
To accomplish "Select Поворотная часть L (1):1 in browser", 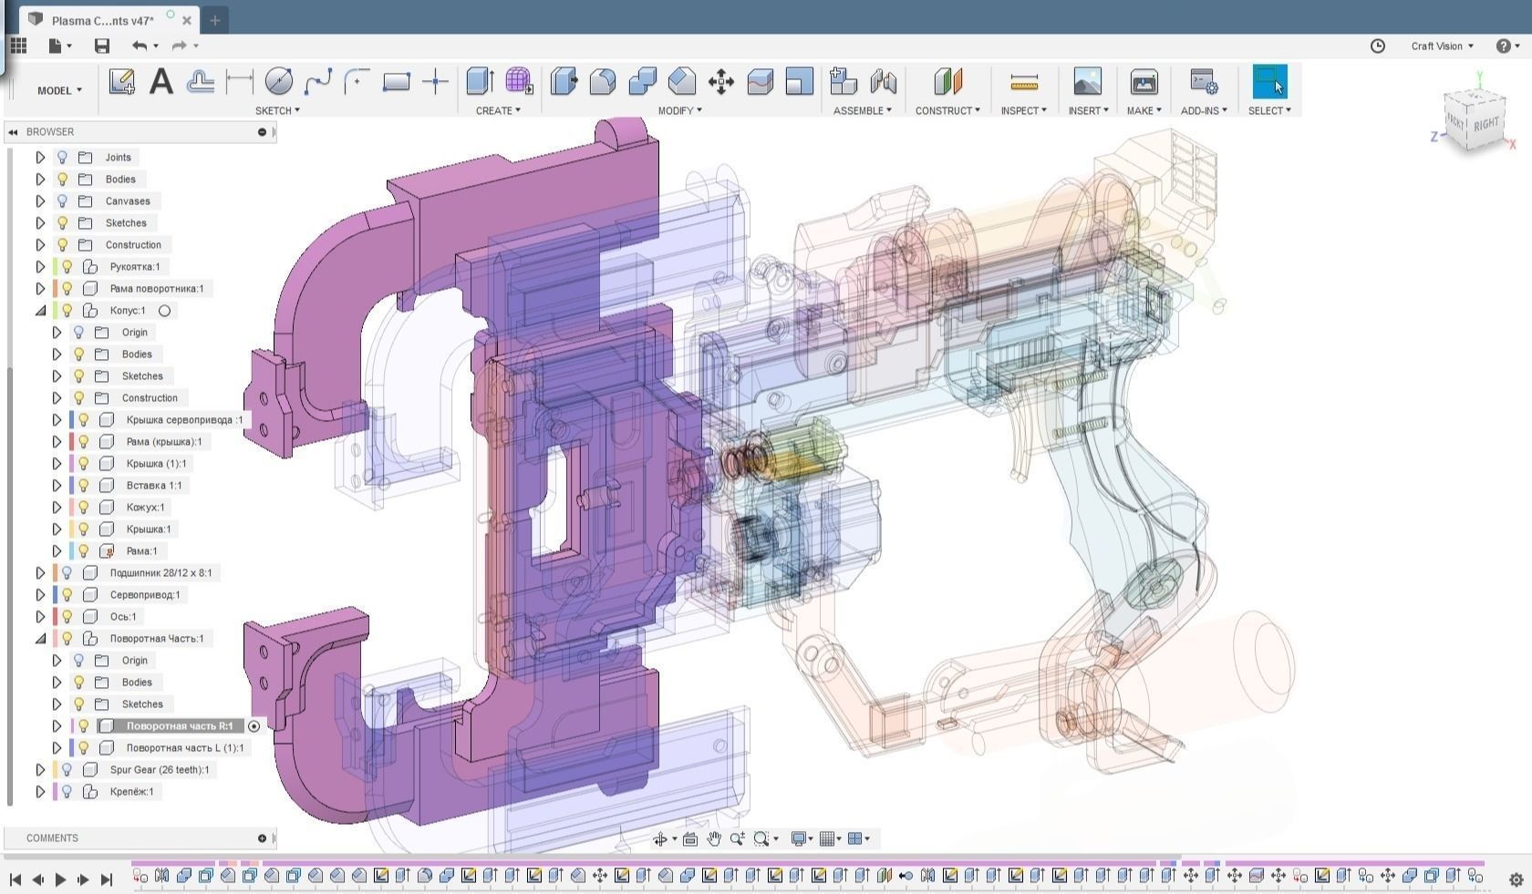I will pyautogui.click(x=185, y=747).
